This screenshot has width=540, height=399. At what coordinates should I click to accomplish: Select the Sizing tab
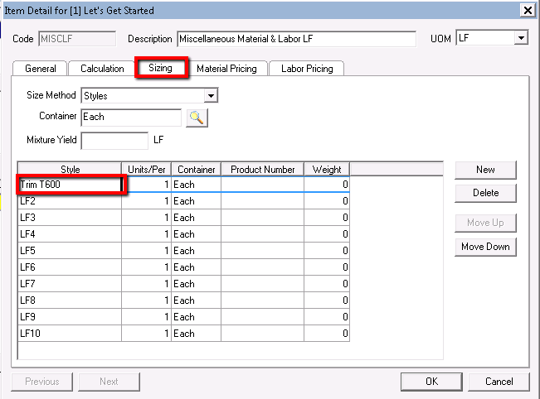click(x=160, y=68)
